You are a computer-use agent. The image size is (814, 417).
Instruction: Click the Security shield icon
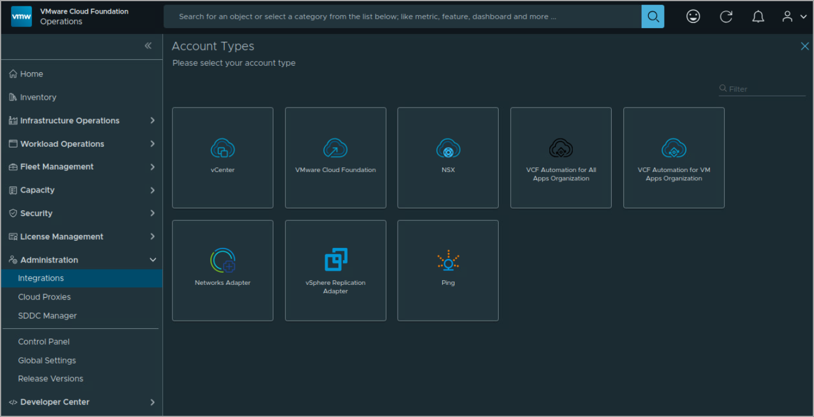click(x=13, y=213)
